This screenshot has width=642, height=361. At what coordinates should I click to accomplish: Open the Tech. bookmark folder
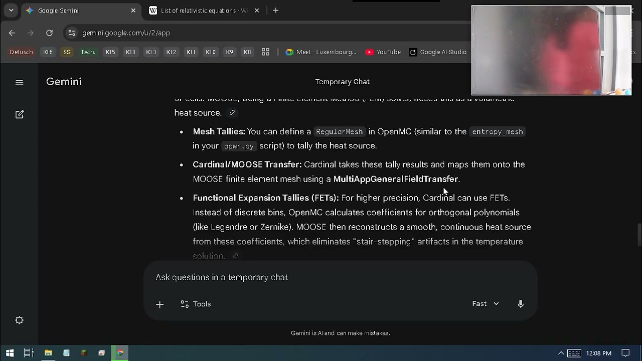(88, 52)
